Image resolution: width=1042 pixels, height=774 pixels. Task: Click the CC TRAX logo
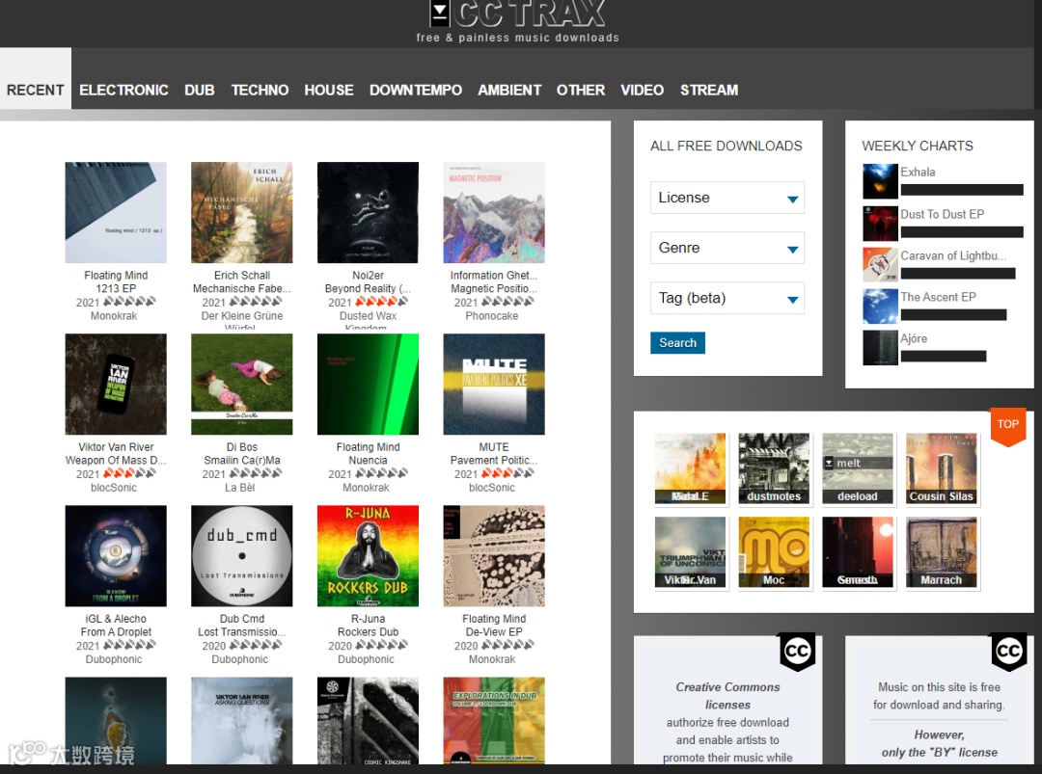point(518,14)
